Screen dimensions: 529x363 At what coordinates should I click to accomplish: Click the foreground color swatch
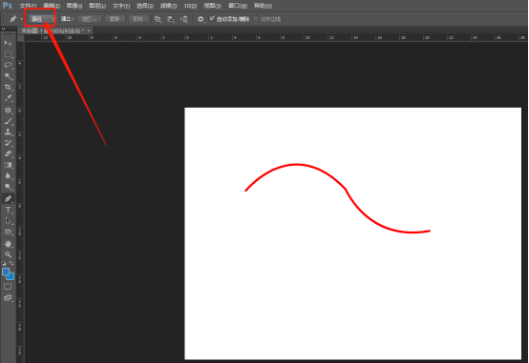(x=6, y=272)
